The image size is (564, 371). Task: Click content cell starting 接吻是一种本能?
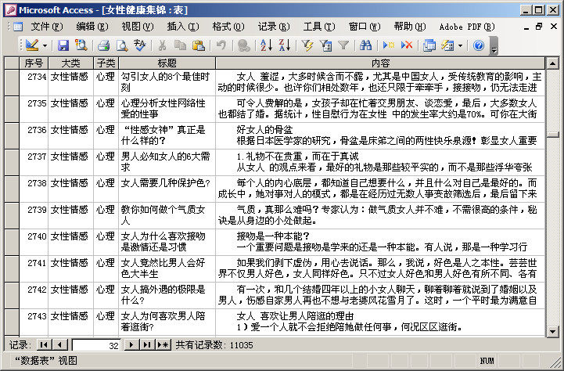click(380, 242)
